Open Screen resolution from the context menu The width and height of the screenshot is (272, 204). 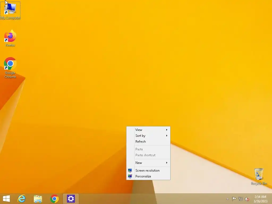[x=148, y=171]
